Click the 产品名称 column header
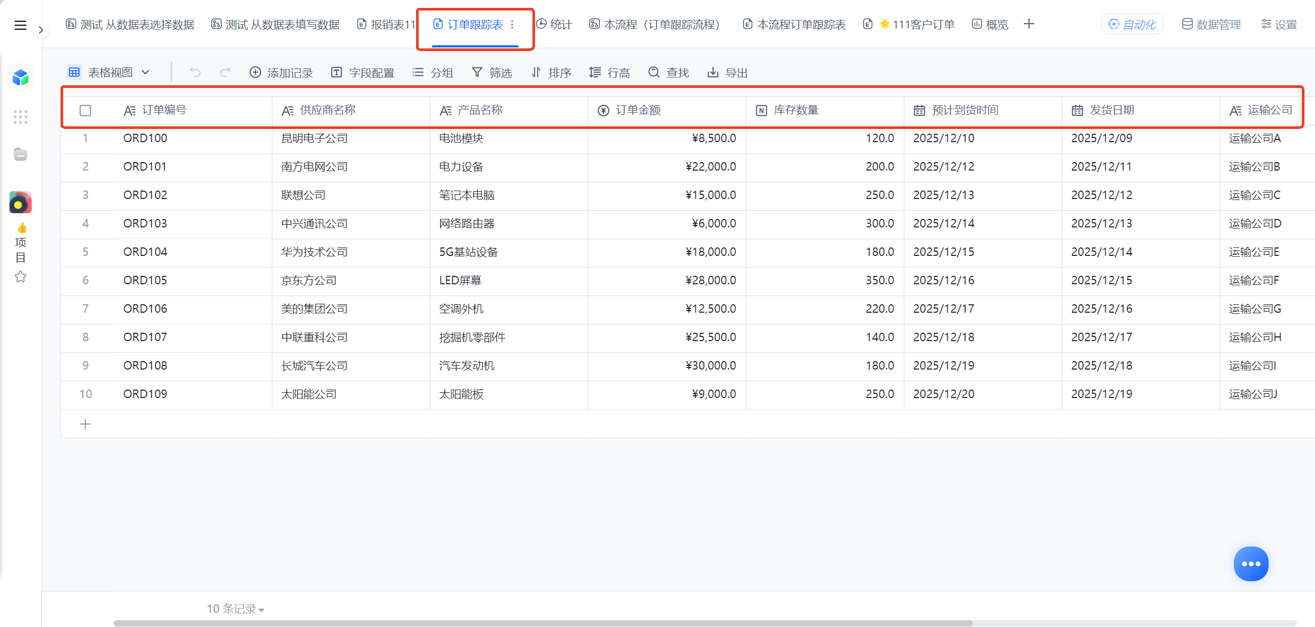Image resolution: width=1315 pixels, height=627 pixels. [x=509, y=111]
